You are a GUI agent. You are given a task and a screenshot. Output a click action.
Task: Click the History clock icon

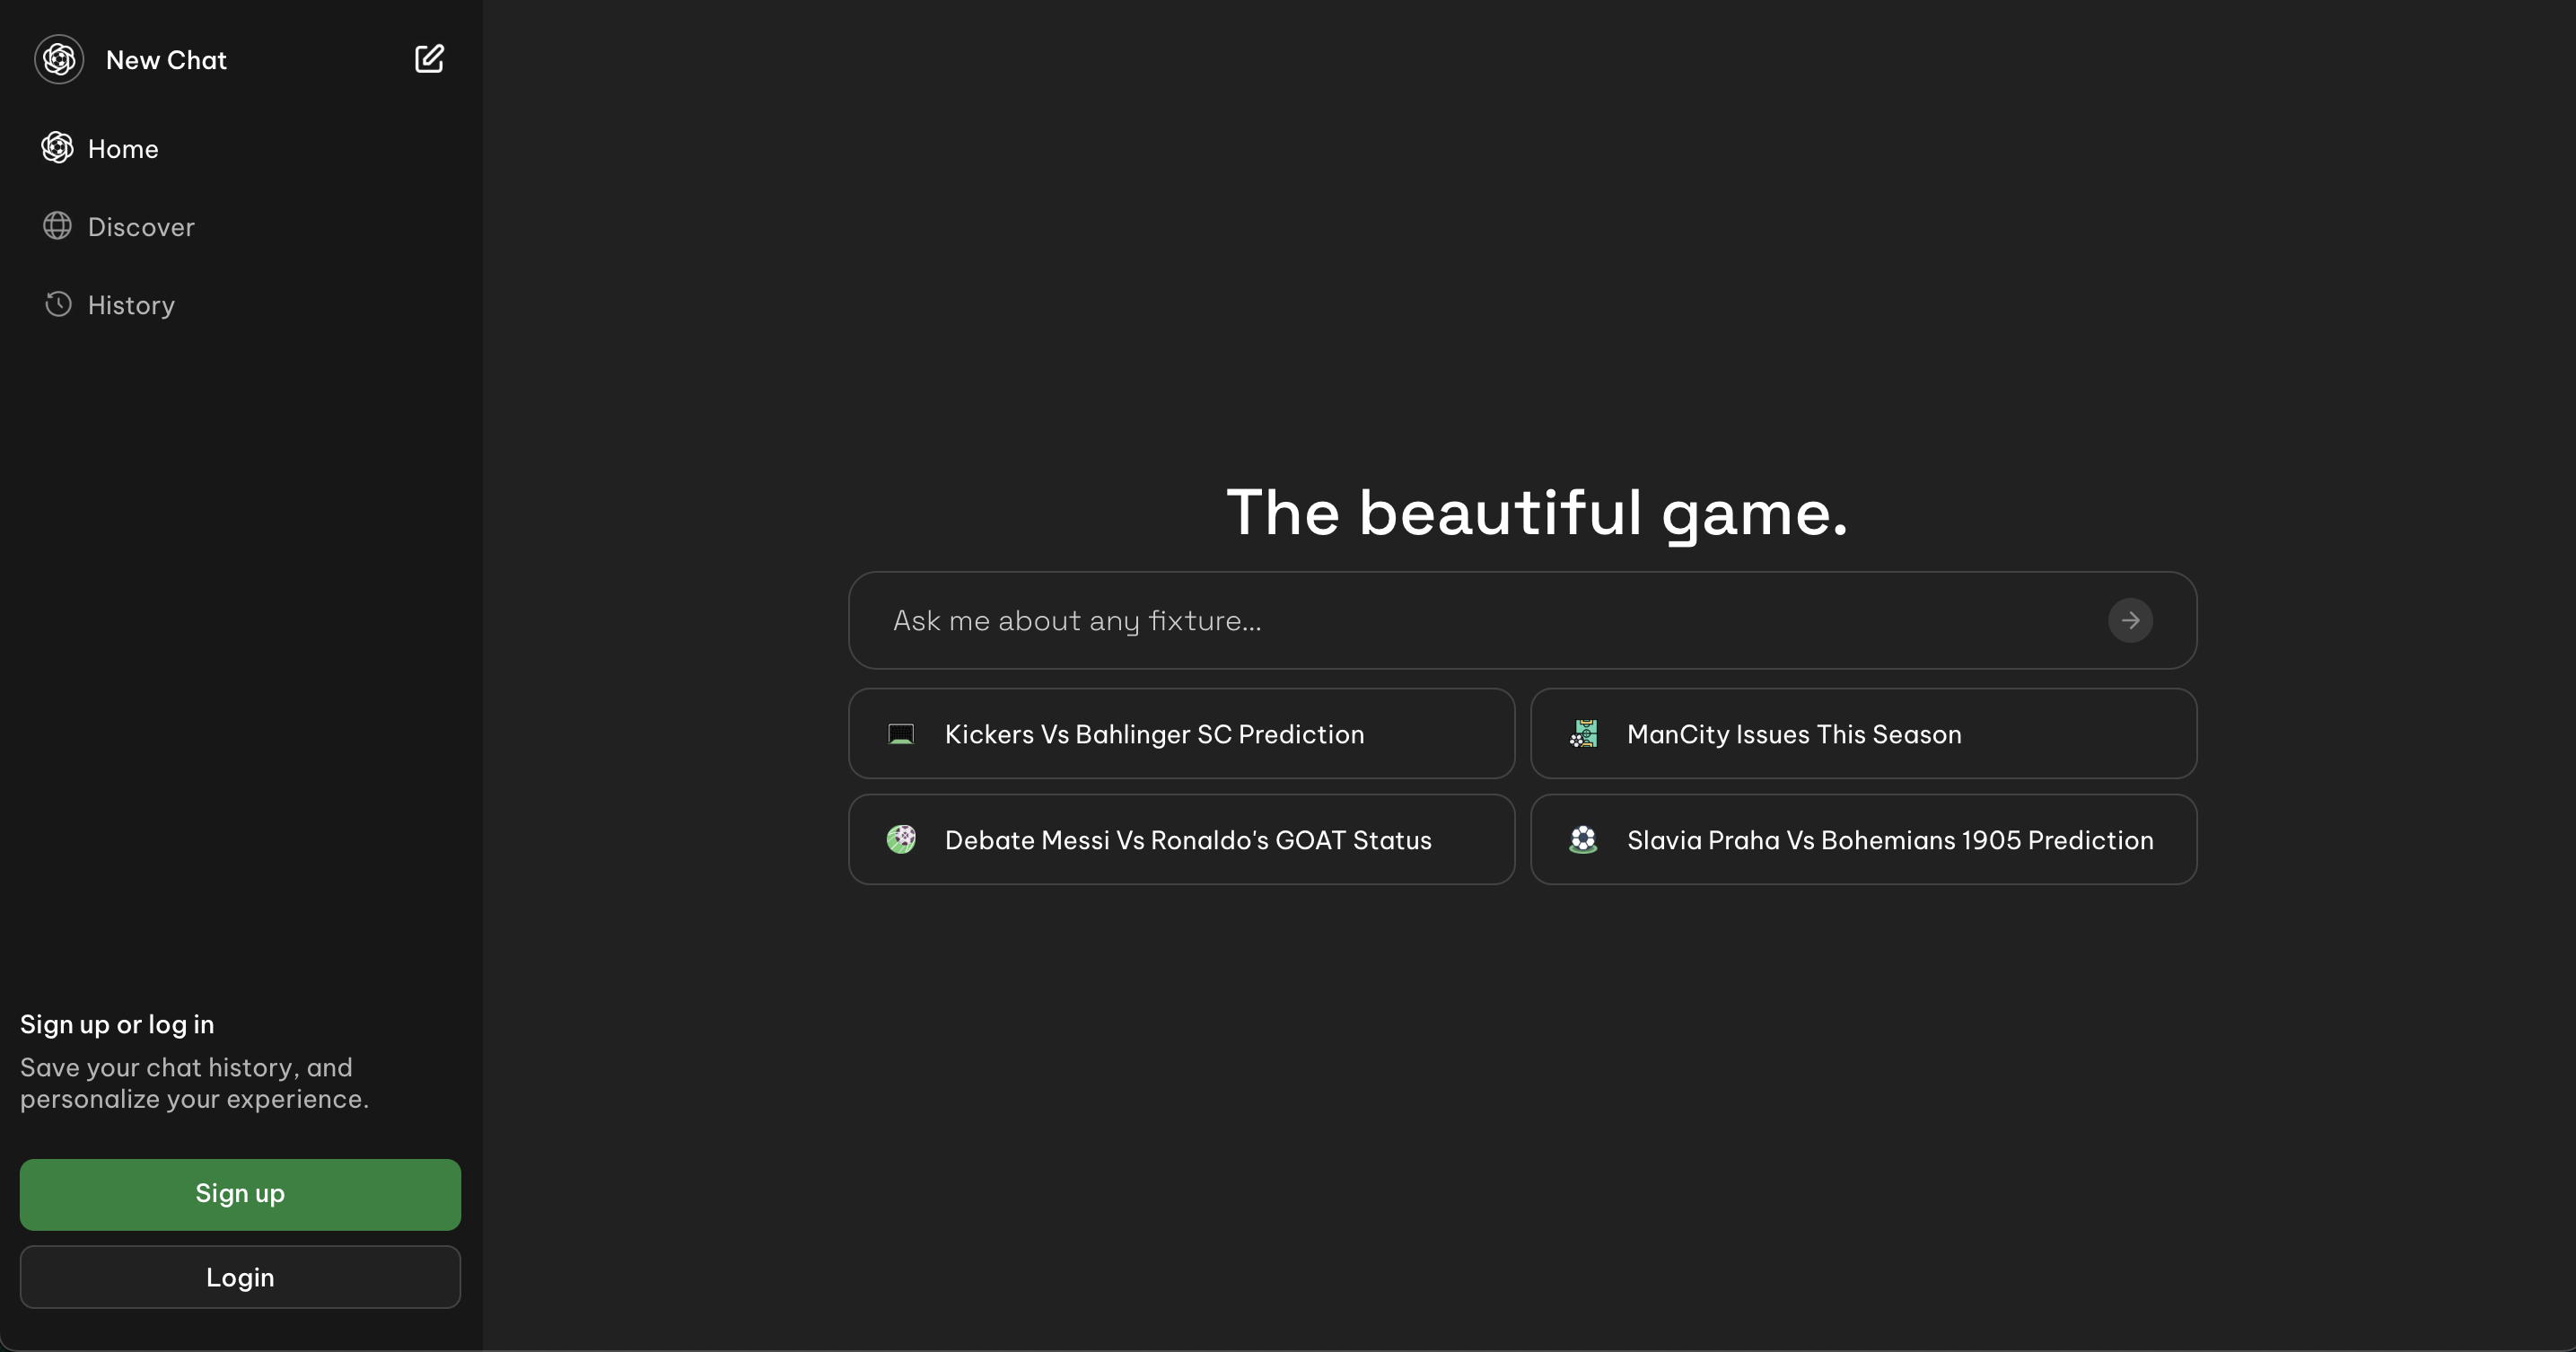point(58,304)
